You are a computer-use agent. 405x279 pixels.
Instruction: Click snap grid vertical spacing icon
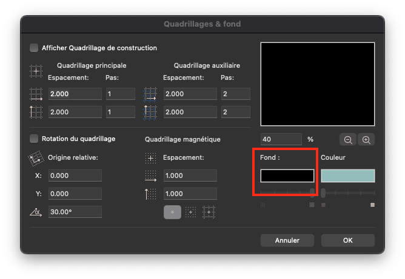click(150, 194)
